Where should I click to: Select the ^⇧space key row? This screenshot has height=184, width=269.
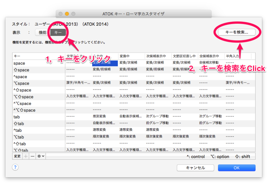[x=134, y=90]
